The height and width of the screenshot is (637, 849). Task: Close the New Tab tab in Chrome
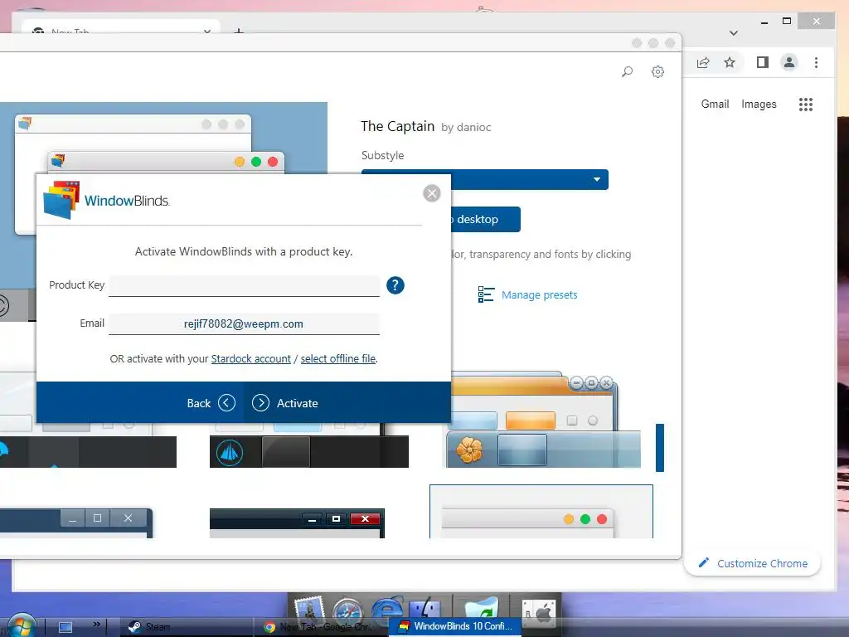tap(206, 31)
